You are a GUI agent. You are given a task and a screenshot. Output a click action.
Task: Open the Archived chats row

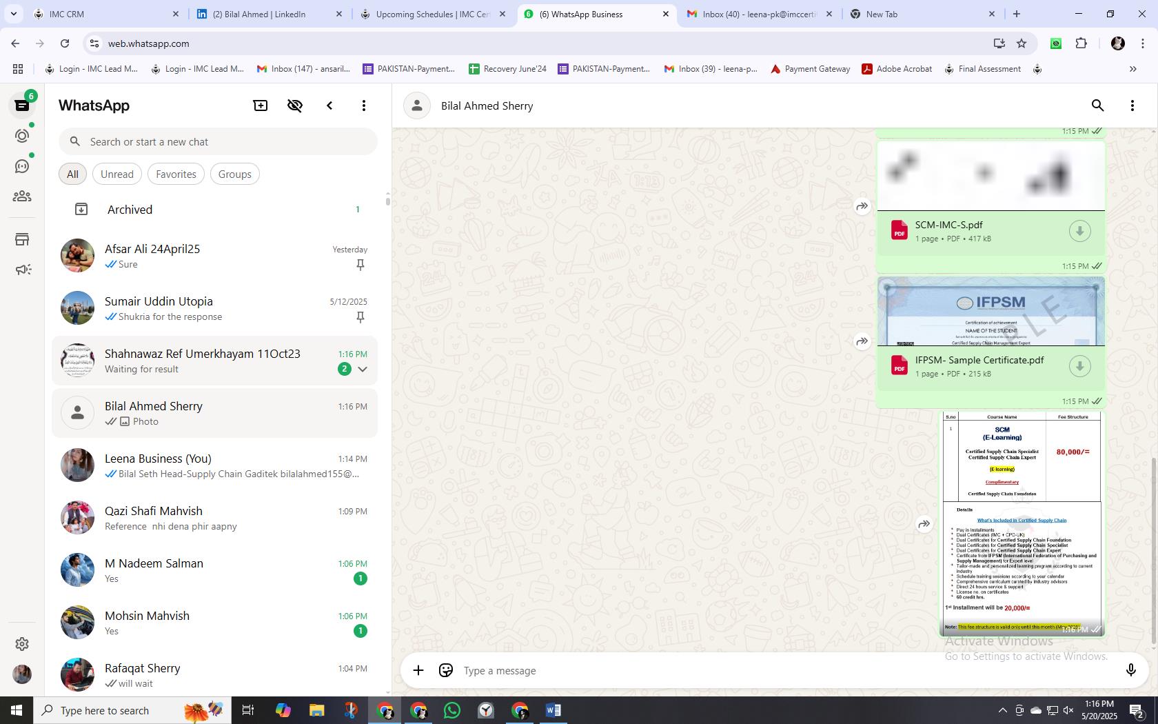[214, 210]
